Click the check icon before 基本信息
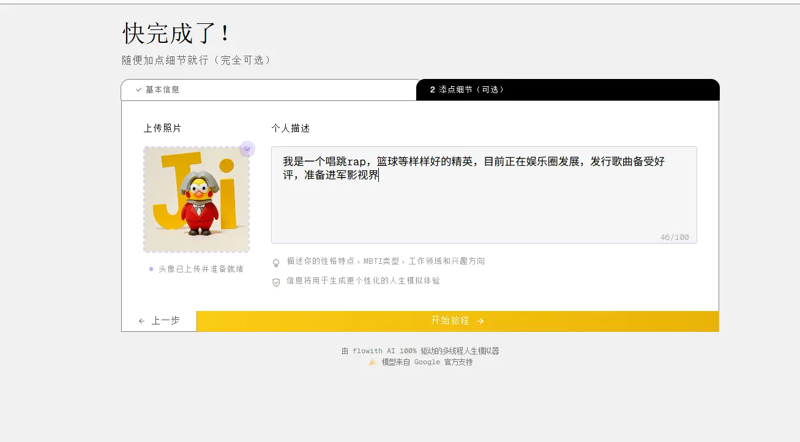The height and width of the screenshot is (442, 800). 139,90
